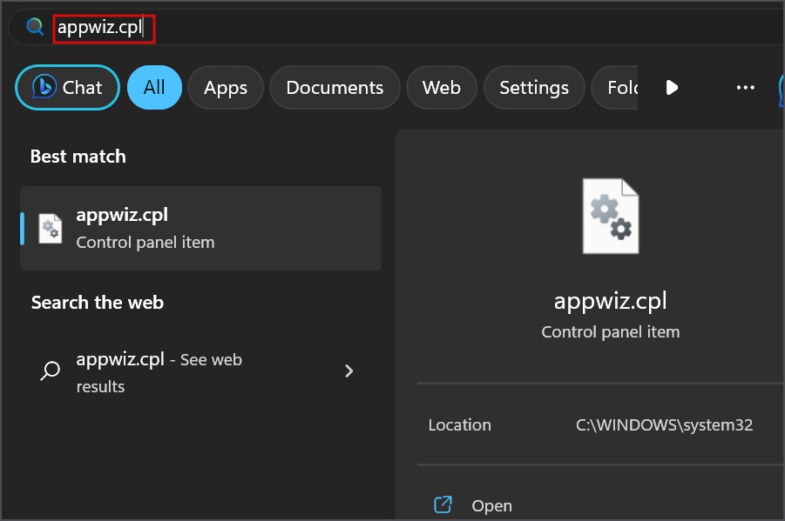Open the more options ellipsis menu
785x521 pixels.
click(x=745, y=88)
